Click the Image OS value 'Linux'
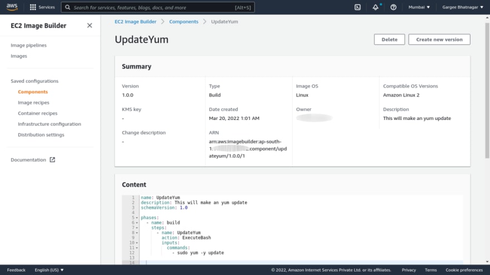Image resolution: width=490 pixels, height=275 pixels. pyautogui.click(x=302, y=95)
